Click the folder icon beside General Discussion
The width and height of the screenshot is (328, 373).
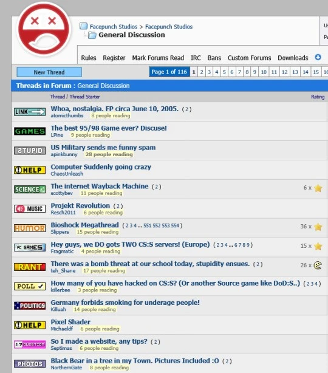92,35
